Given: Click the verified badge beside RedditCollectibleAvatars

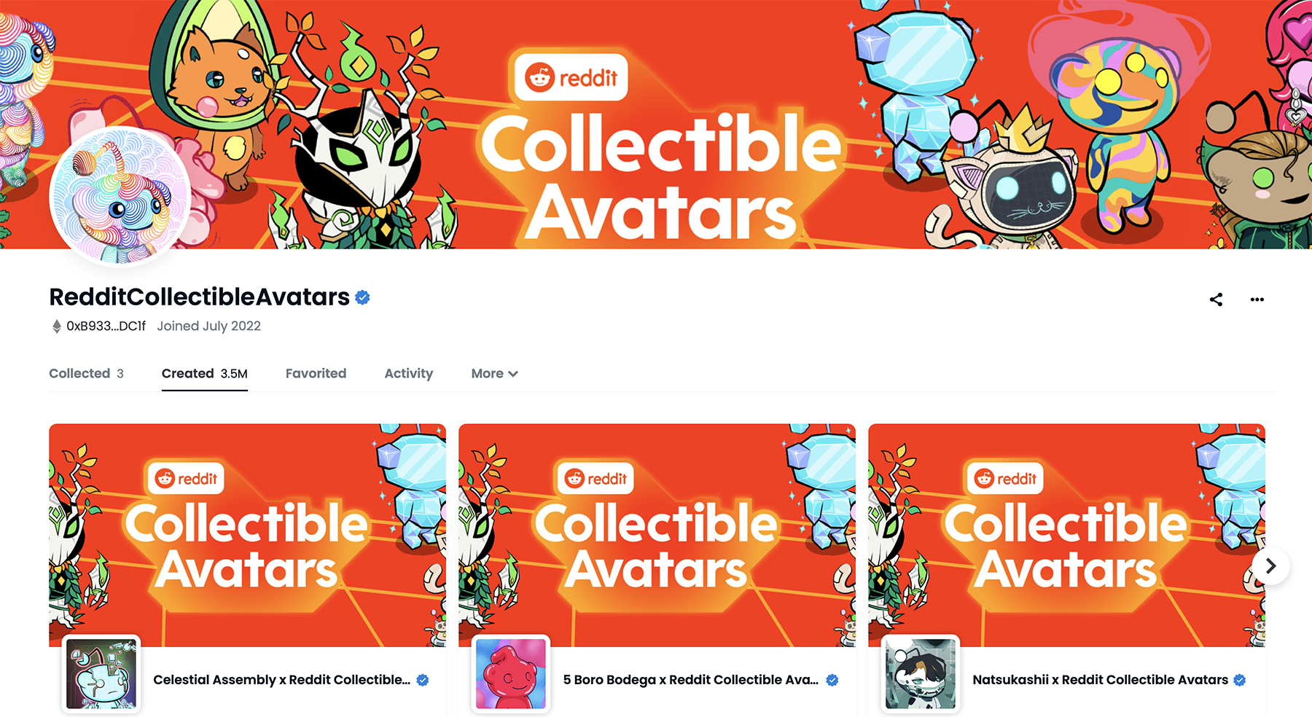Looking at the screenshot, I should [x=362, y=297].
